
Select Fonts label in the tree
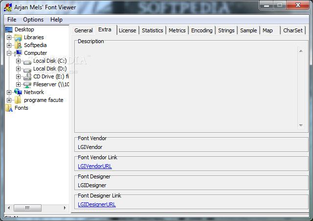click(x=21, y=108)
